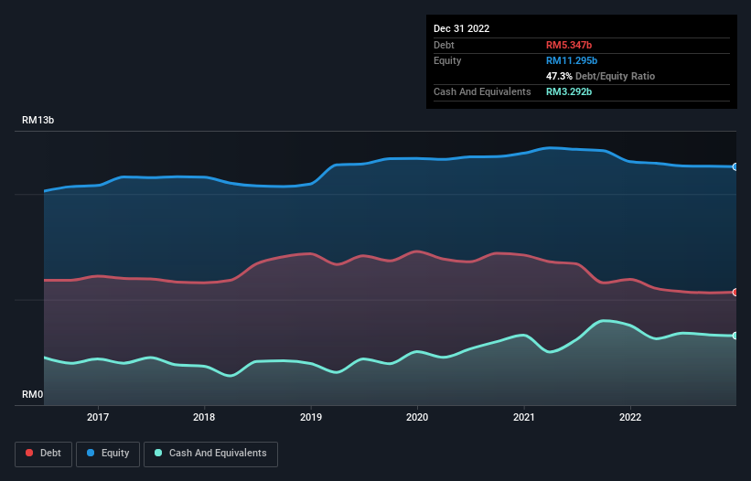This screenshot has height=481, width=751.
Task: Click the 2018 x-axis label
Action: click(x=204, y=417)
